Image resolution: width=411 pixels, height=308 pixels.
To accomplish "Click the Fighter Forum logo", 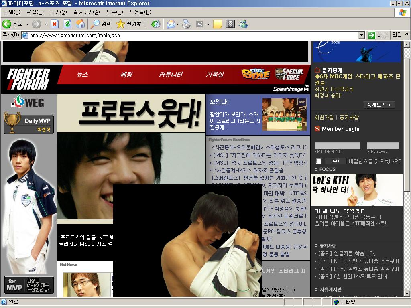I will (28, 79).
